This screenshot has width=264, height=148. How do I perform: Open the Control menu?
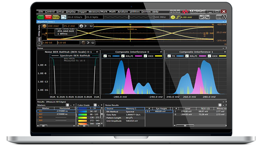point(50,12)
